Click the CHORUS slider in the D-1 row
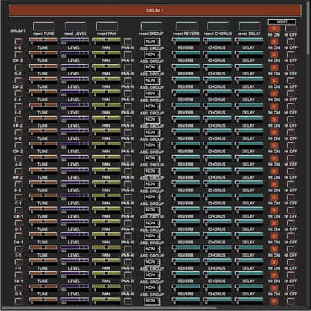 [217, 222]
